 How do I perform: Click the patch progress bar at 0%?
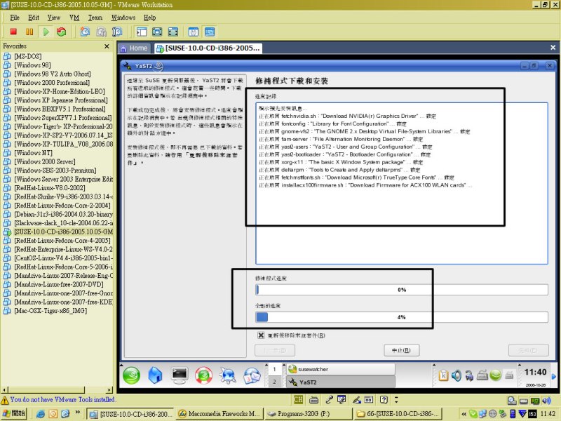401,290
